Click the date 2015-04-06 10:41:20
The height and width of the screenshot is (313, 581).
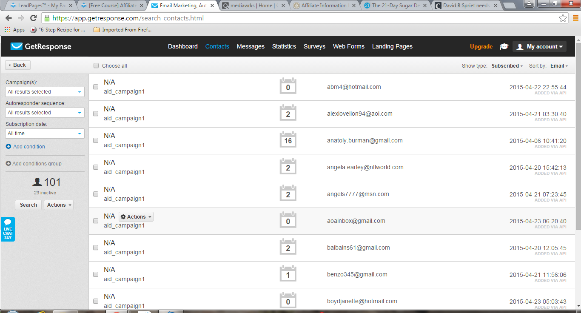[x=538, y=141]
